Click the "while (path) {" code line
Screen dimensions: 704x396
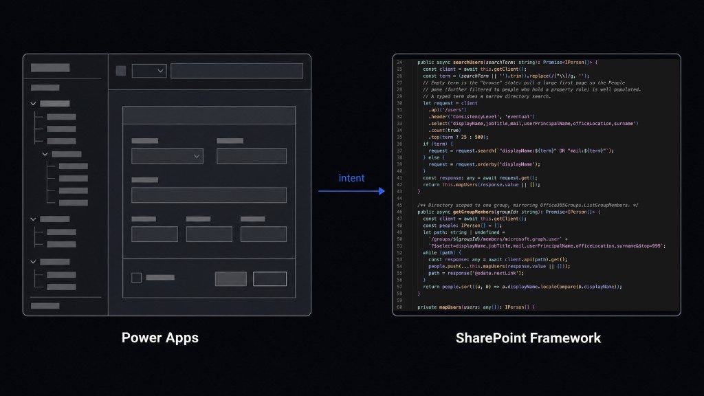point(442,253)
